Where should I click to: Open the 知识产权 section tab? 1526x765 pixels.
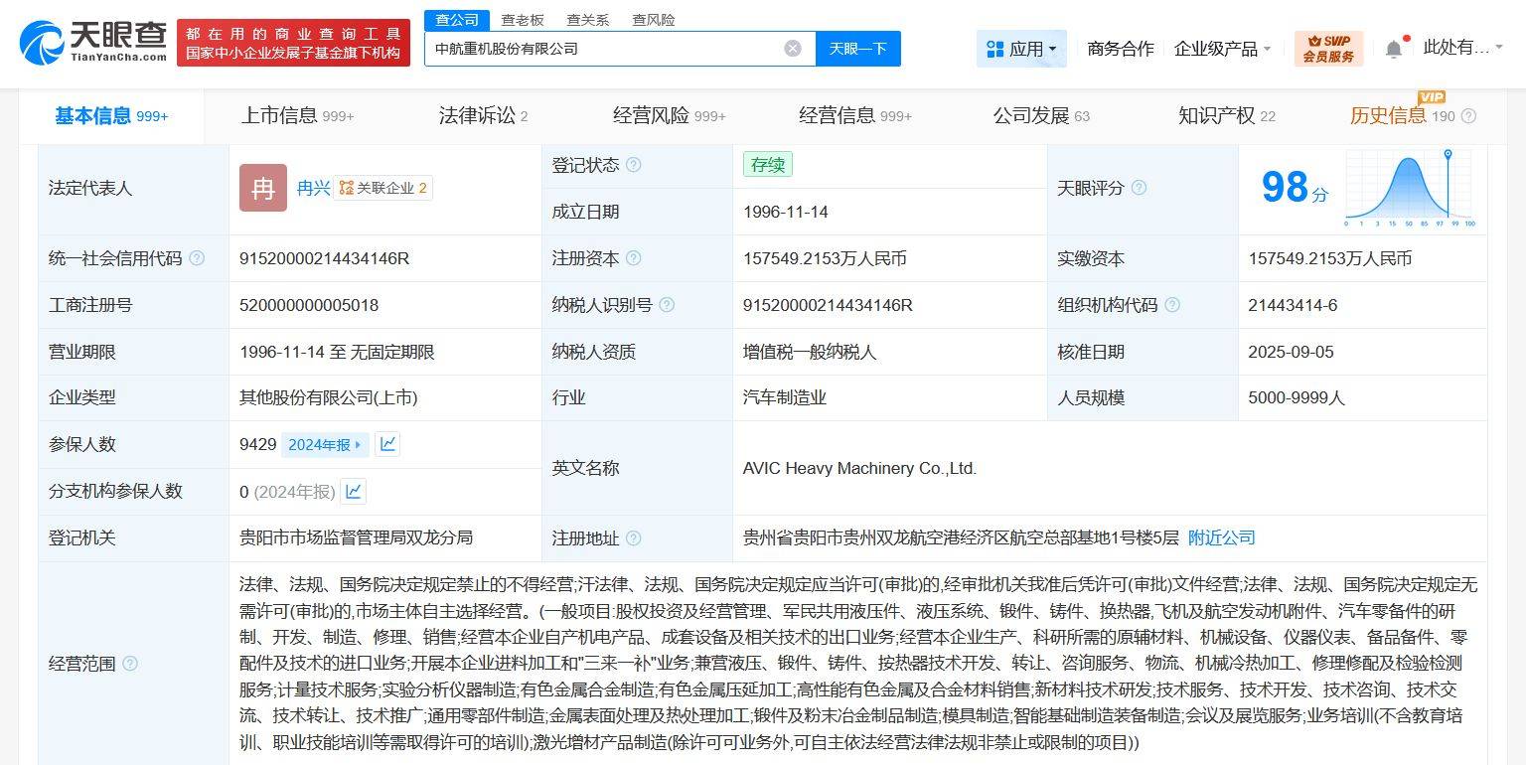tap(1214, 115)
